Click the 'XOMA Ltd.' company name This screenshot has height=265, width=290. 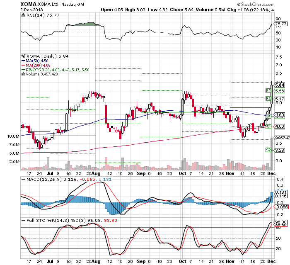pos(48,4)
